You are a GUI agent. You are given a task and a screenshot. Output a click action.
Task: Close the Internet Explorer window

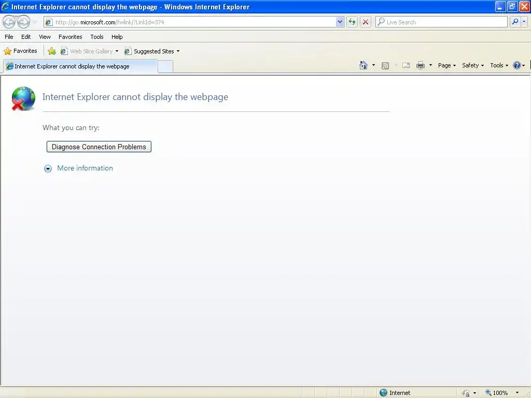pos(524,6)
